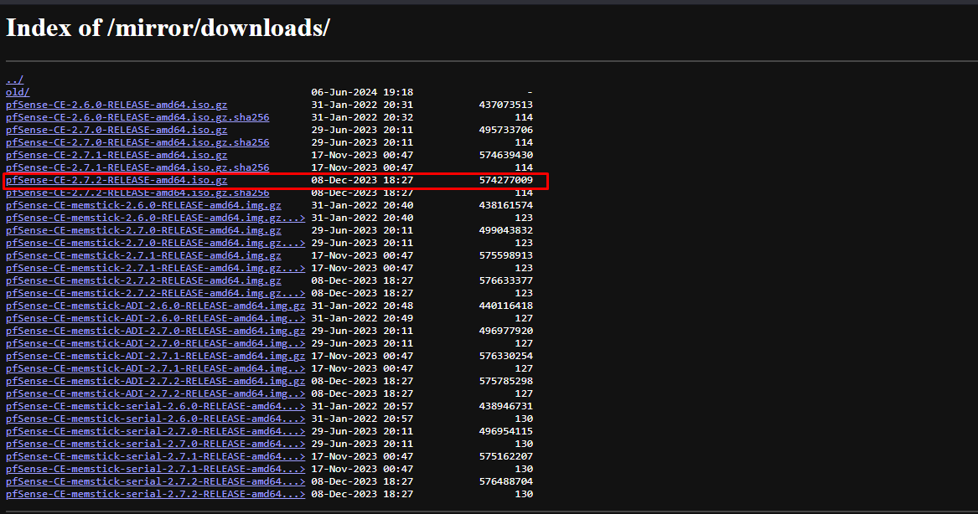Screen dimensions: 978x514
Task: Download pfSense-CE-2.6.0-RELEASE-amd64.iso.gz
Action: pos(116,105)
